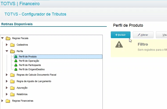Expand the Cadastros folder arrow

coord(7,45)
